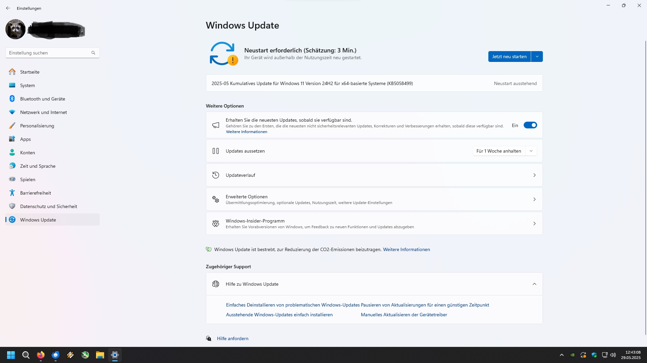Click the Windows Update restart tray icon
Screen dimensions: 647x363
click(x=583, y=355)
